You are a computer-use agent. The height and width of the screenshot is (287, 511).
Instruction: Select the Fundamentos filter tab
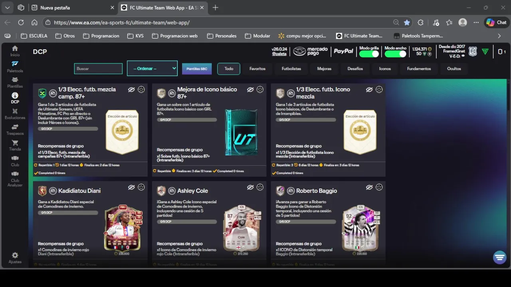click(419, 69)
